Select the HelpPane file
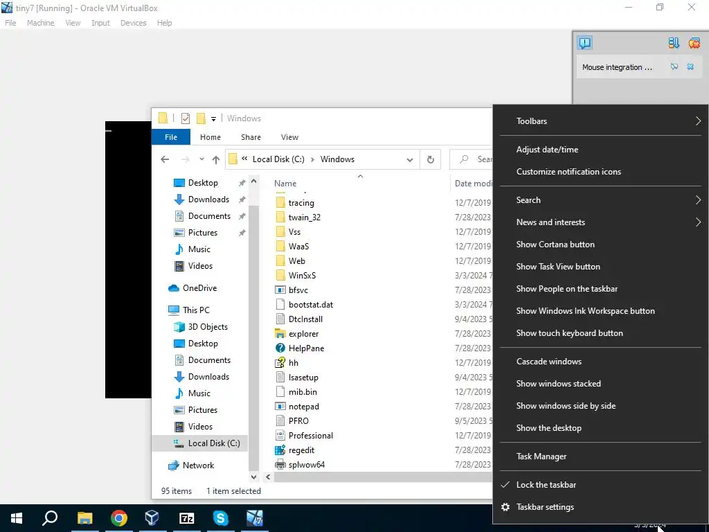The image size is (709, 532). [305, 348]
